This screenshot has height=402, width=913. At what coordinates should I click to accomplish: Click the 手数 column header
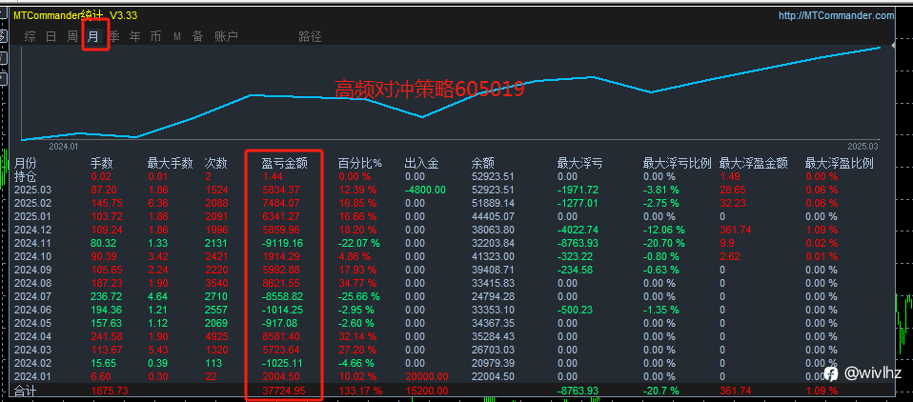[x=102, y=164]
